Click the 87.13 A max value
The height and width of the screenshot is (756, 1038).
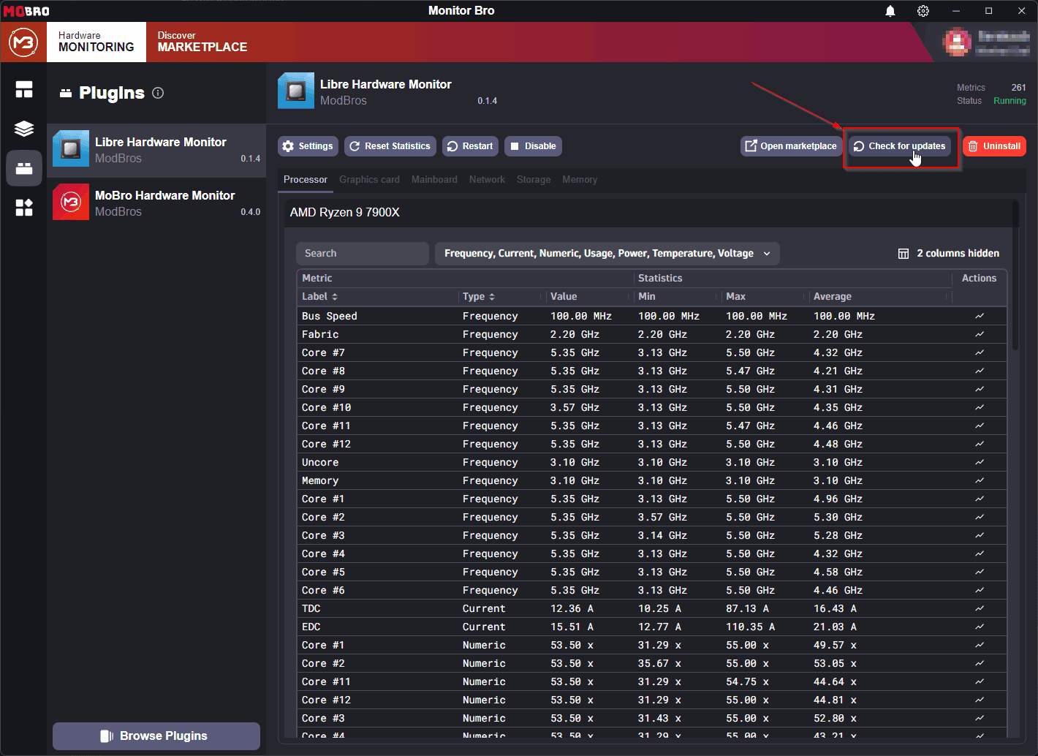(x=747, y=608)
